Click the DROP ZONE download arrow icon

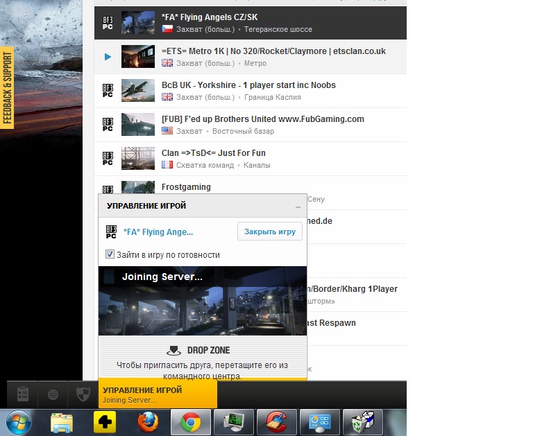(x=174, y=351)
